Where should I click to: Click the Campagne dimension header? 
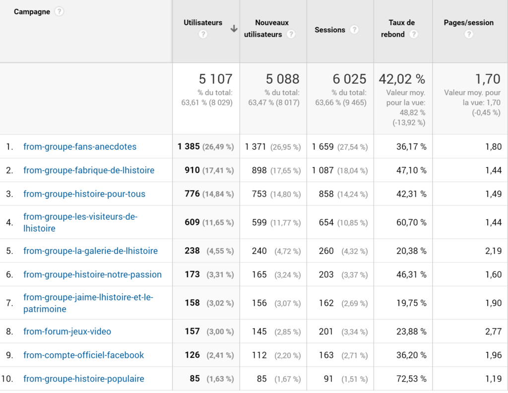pos(32,12)
